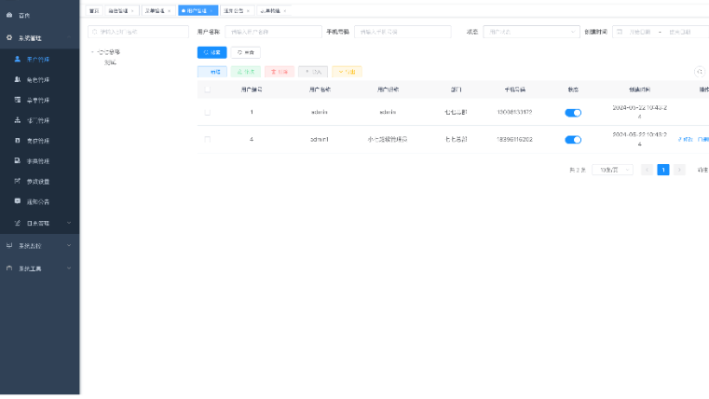Click the 部门管理 tree icon in sidebar
The width and height of the screenshot is (709, 399).
pyautogui.click(x=18, y=120)
